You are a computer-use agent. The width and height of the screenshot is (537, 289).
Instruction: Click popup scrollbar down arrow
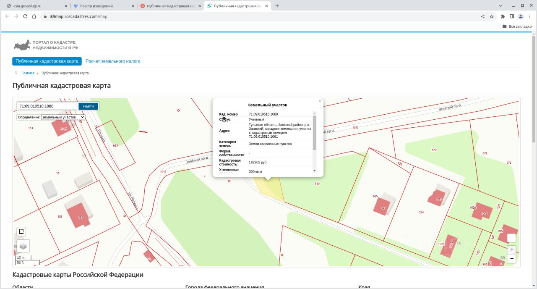[x=315, y=171]
